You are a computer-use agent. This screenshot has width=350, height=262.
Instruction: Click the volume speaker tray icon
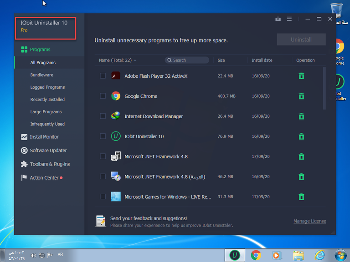coord(33,255)
